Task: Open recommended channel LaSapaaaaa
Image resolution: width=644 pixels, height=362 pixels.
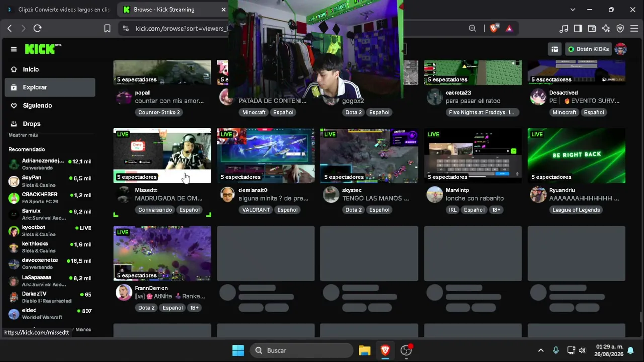Action: 50,281
